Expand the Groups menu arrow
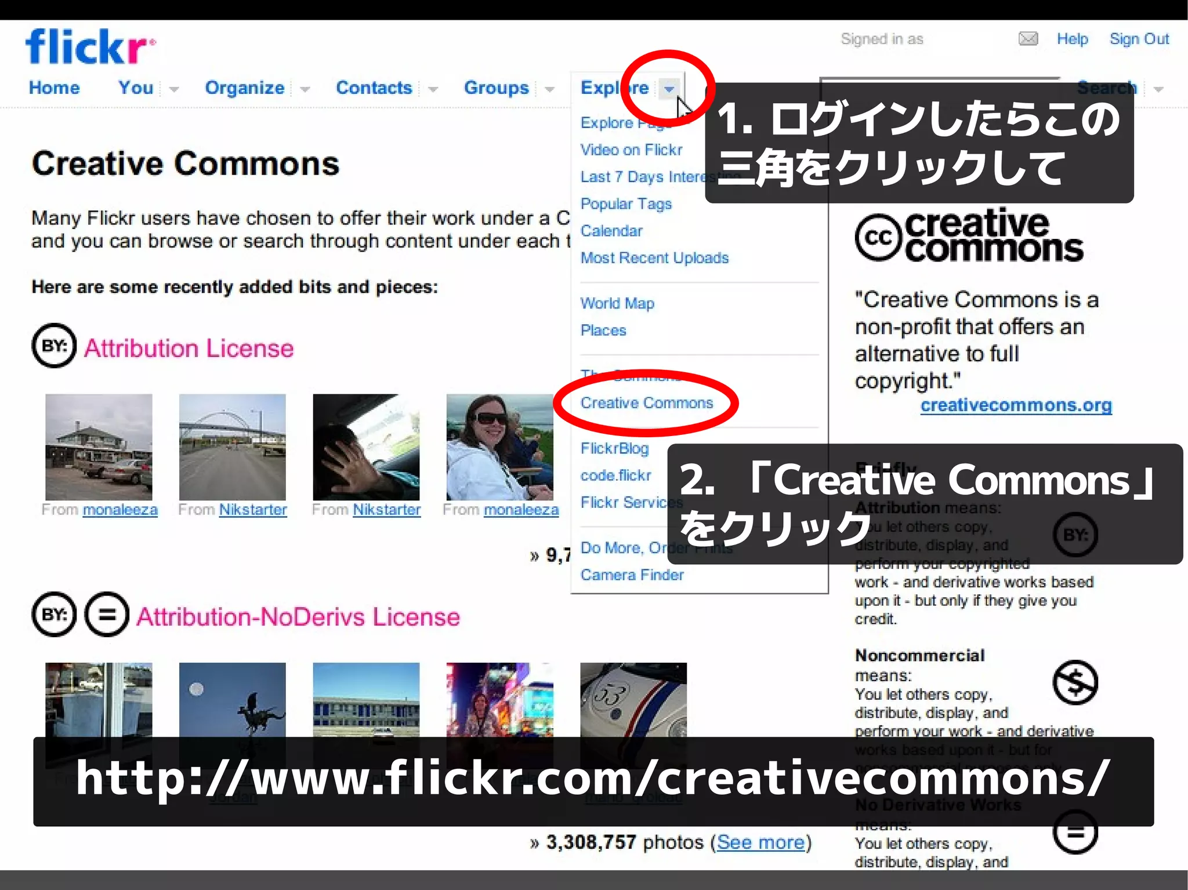The image size is (1188, 890). 549,89
